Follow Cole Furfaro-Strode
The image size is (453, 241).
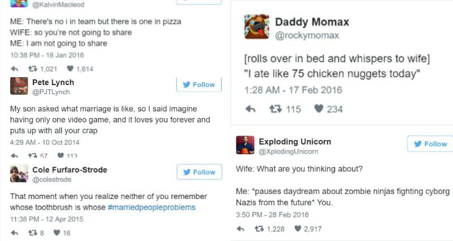coord(199,172)
